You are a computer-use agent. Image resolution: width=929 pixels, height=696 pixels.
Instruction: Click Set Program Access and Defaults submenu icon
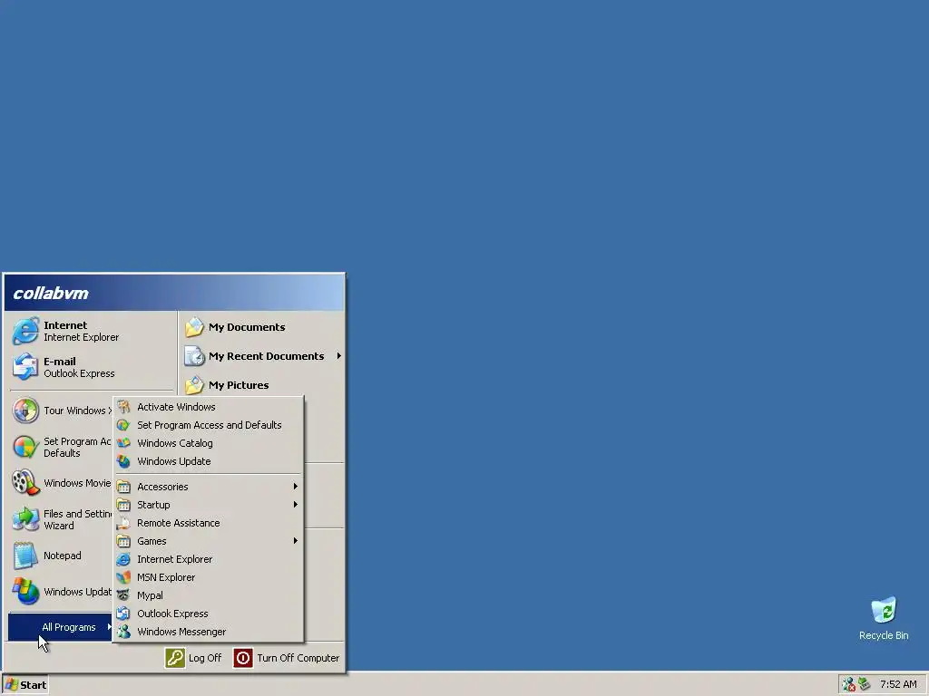pyautogui.click(x=123, y=425)
